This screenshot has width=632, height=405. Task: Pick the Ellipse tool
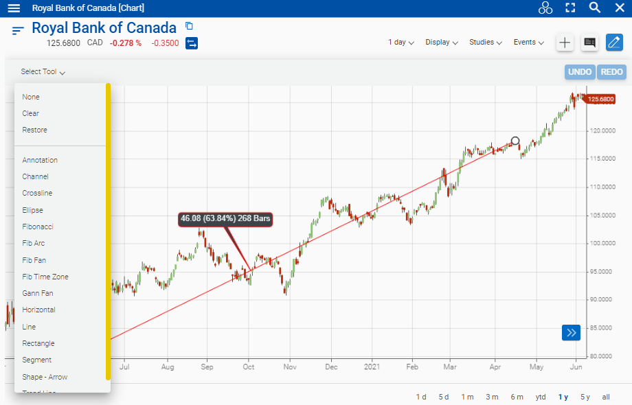point(60,210)
